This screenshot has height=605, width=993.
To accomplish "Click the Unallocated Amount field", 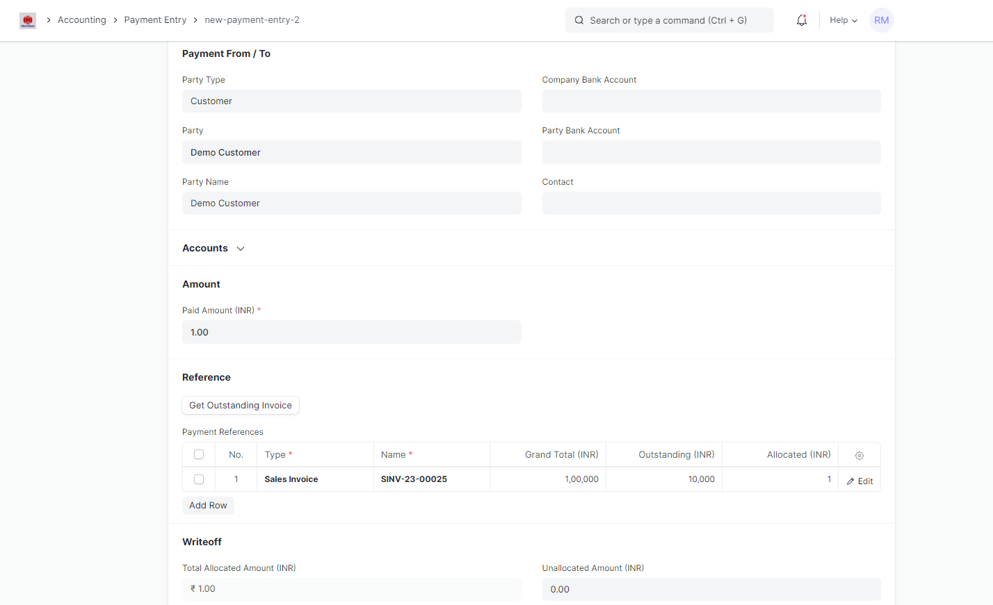I will tap(711, 589).
